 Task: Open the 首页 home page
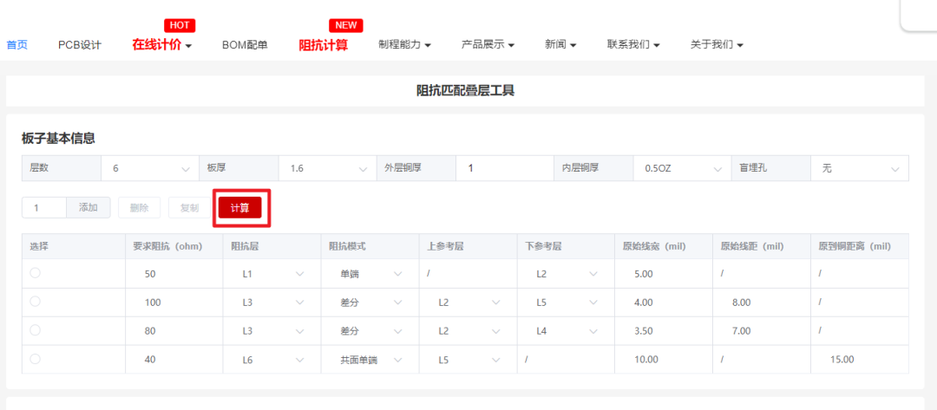tap(16, 45)
